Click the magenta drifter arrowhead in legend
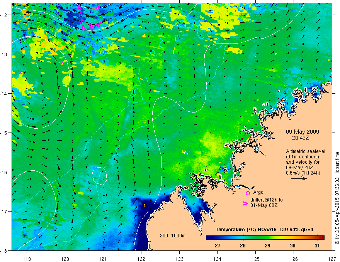Viewport: 340px width, 262px height. (245, 203)
